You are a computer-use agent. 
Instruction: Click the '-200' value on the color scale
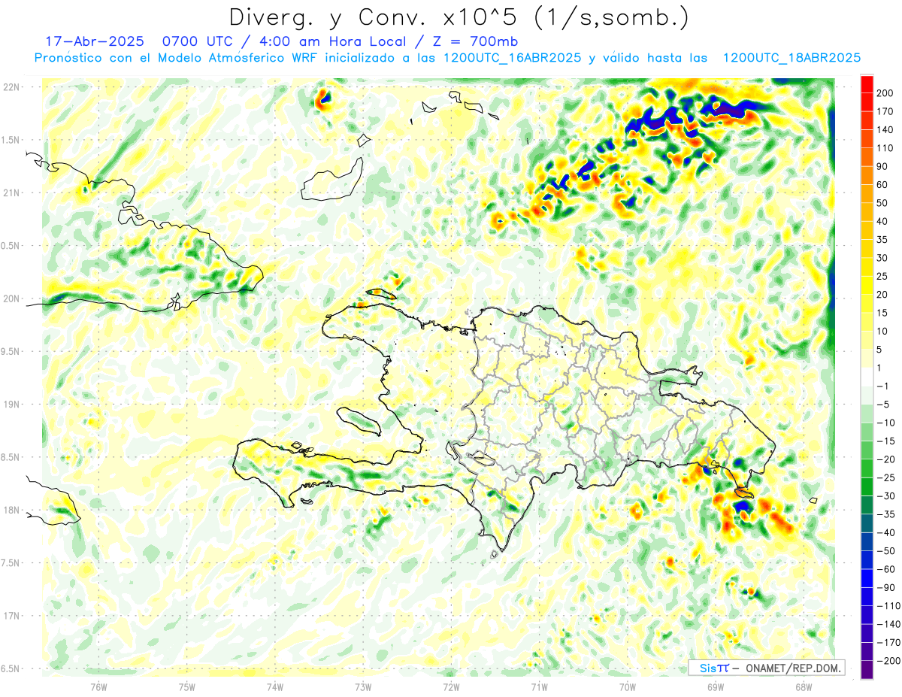888,660
